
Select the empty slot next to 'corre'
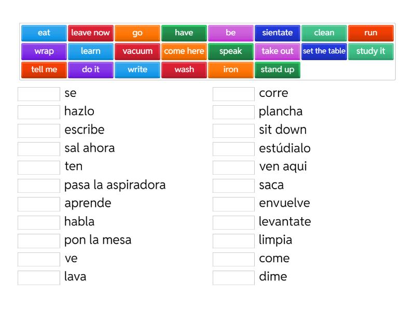[233, 94]
